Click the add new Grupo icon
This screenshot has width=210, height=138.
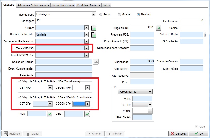coord(93,28)
